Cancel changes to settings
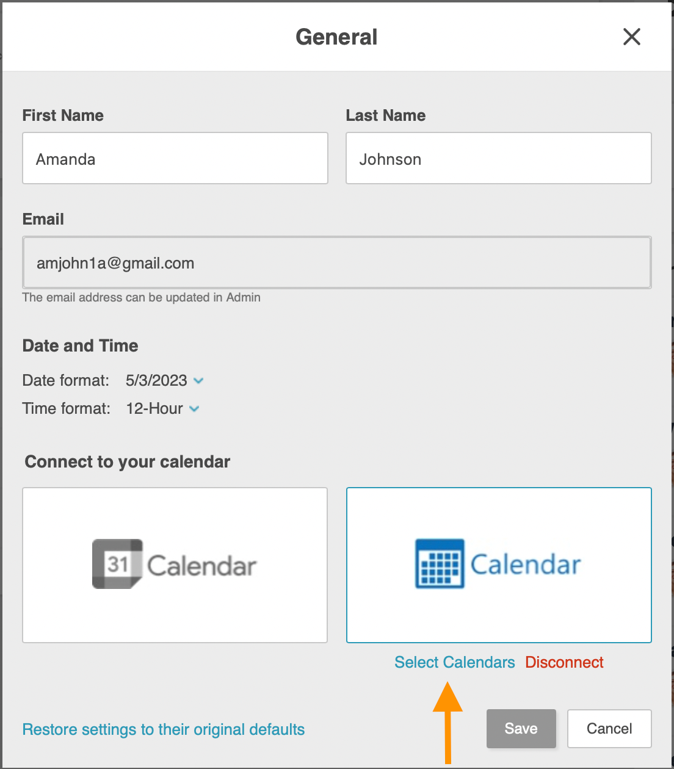Screen dimensions: 674x769 point(609,728)
